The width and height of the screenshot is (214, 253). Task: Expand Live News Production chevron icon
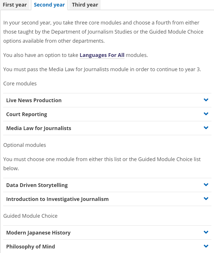pyautogui.click(x=206, y=100)
